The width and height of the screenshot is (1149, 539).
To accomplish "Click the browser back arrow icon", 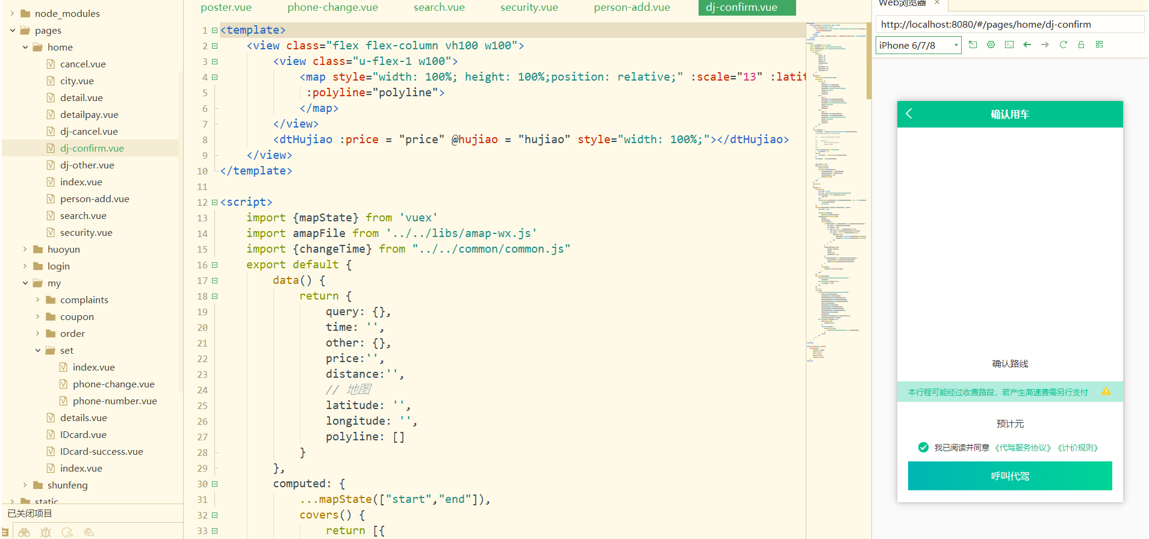I will (x=1027, y=45).
